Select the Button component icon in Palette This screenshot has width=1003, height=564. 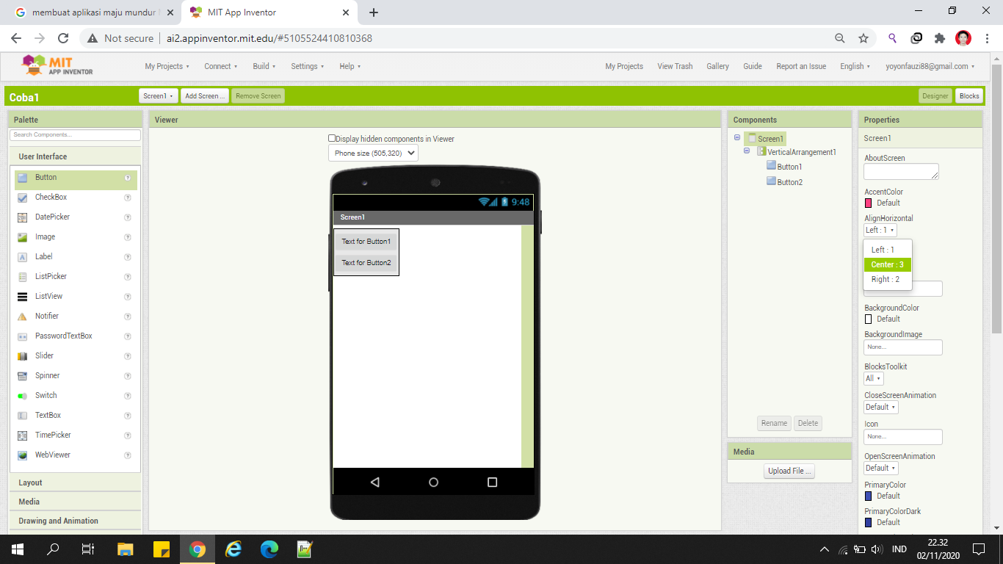pyautogui.click(x=23, y=178)
